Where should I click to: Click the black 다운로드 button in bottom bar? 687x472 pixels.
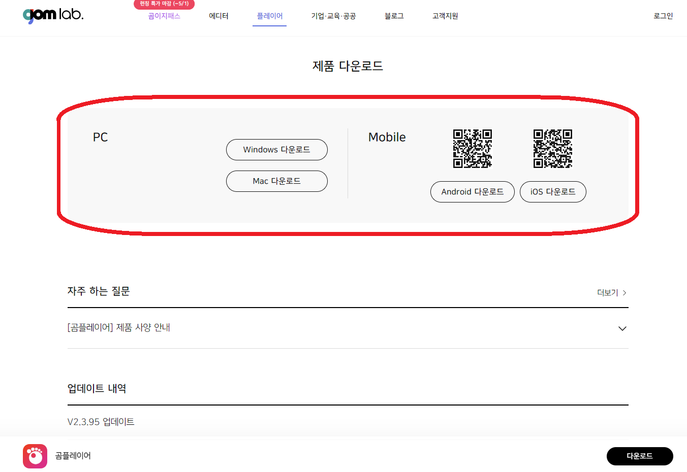click(640, 456)
